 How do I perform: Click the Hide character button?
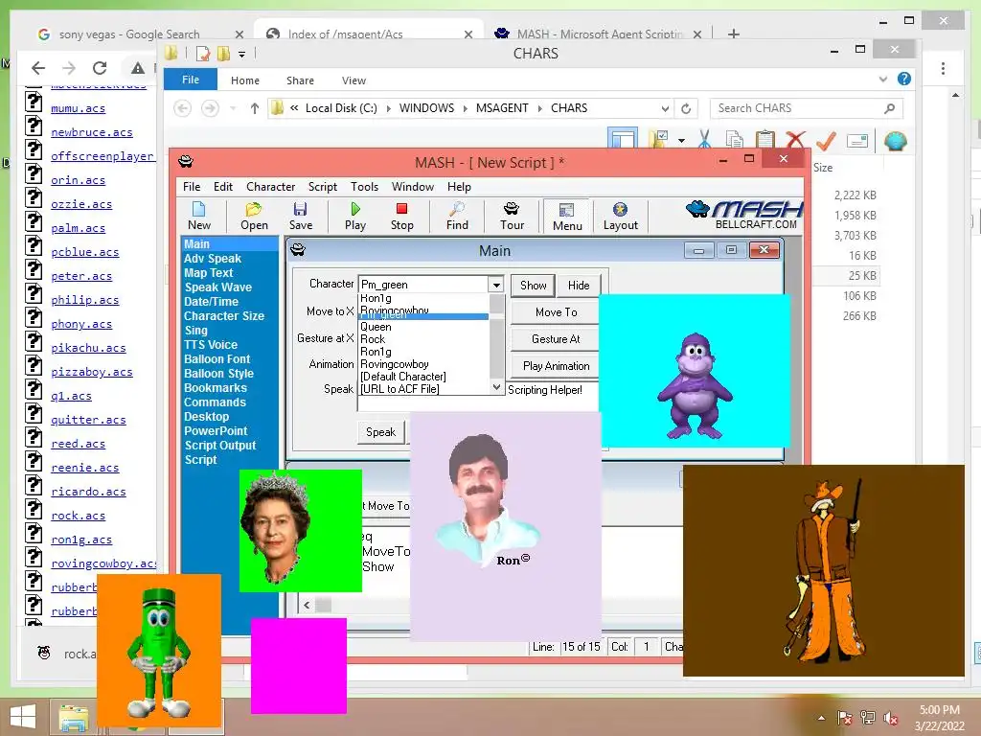click(579, 286)
